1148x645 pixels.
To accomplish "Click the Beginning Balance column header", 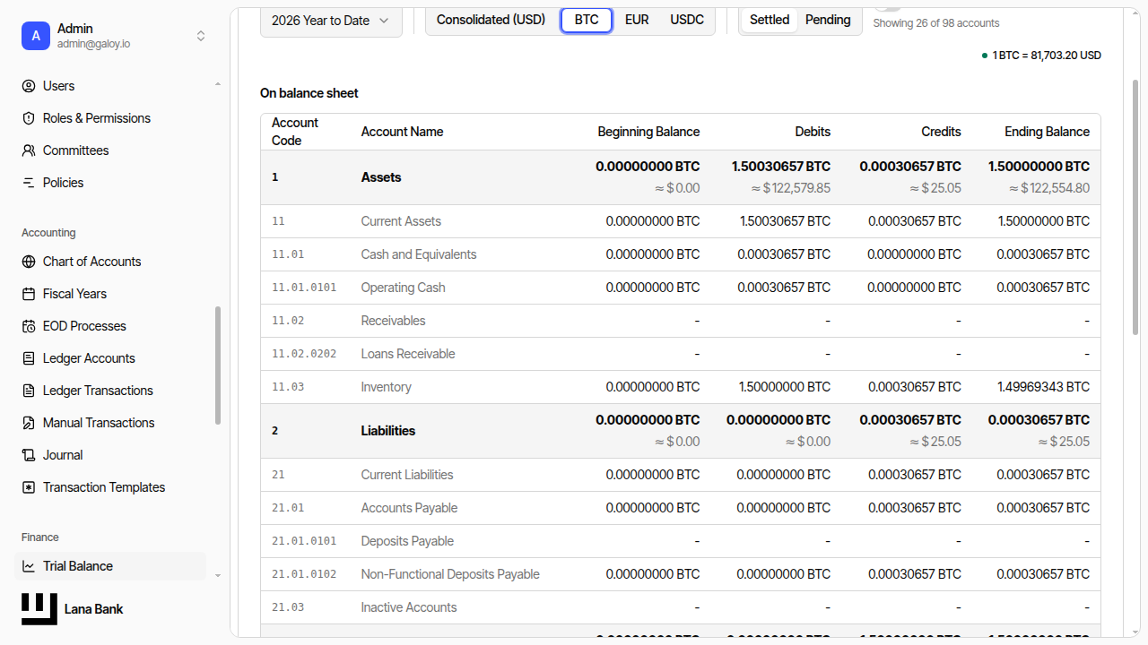I will point(648,132).
